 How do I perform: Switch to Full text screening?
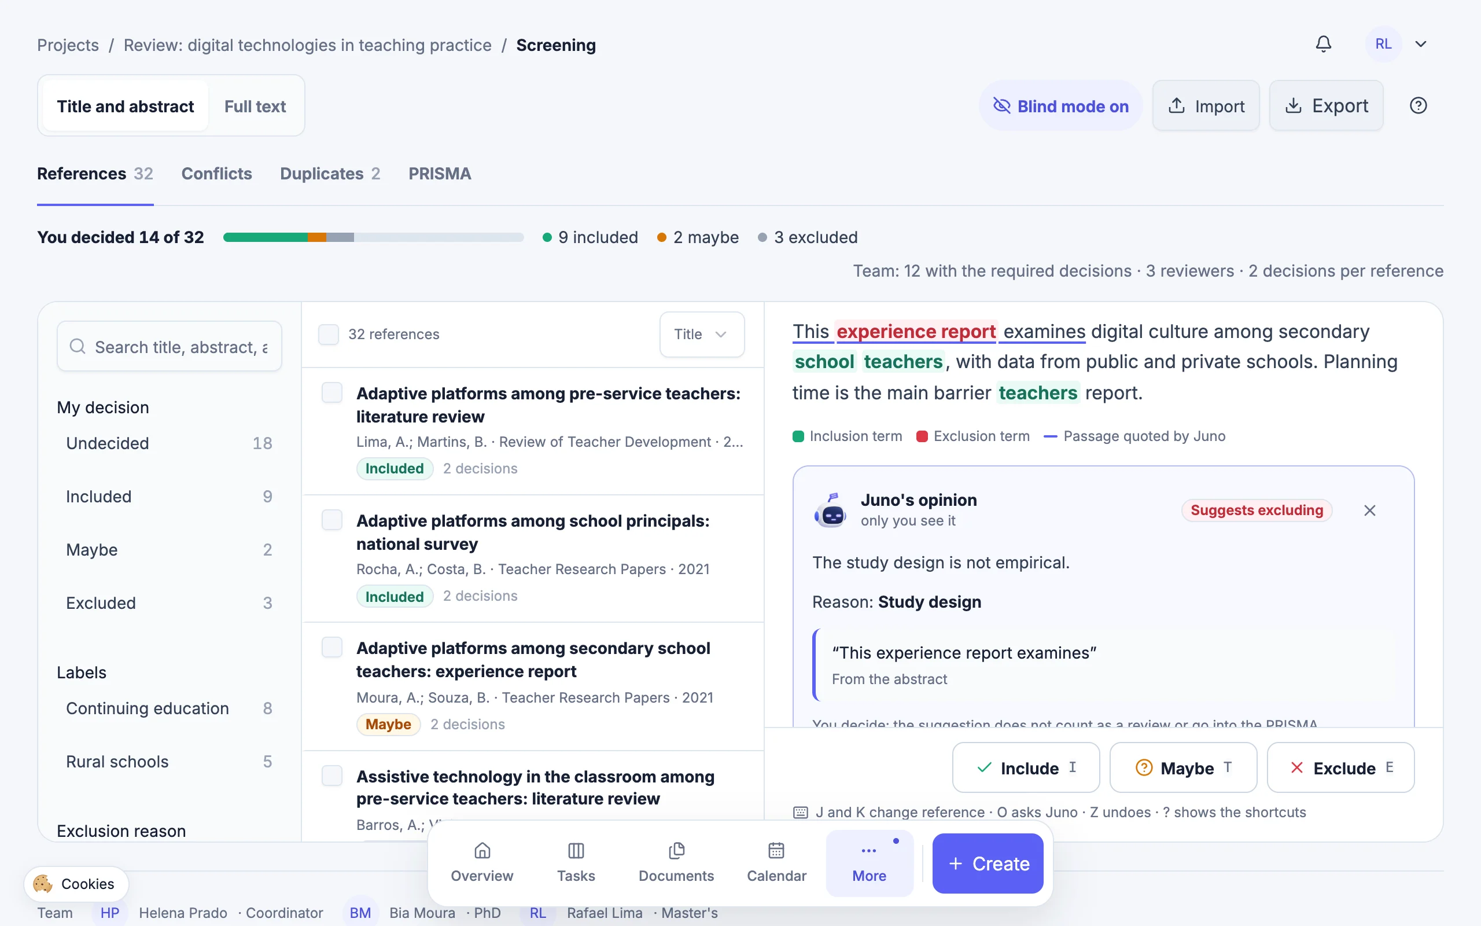point(255,106)
